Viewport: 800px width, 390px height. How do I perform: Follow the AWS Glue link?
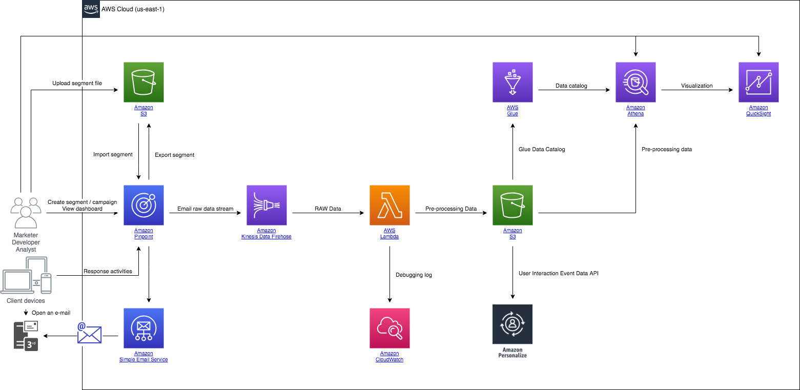point(512,111)
